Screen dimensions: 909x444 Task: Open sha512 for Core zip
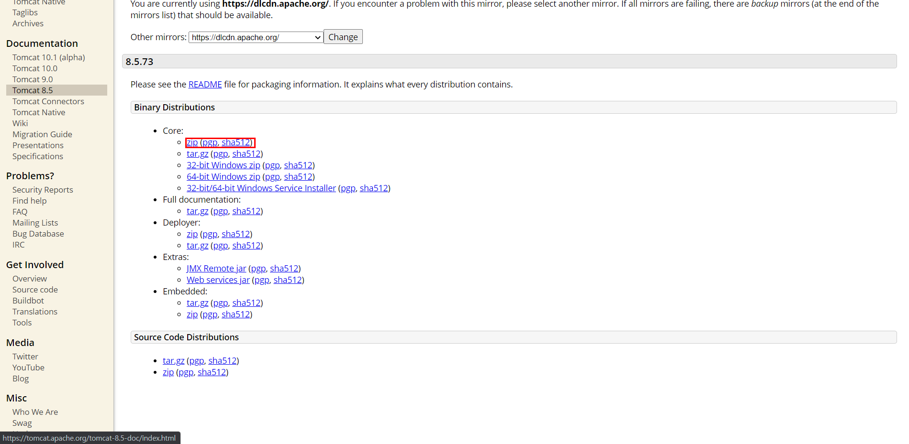(x=236, y=142)
